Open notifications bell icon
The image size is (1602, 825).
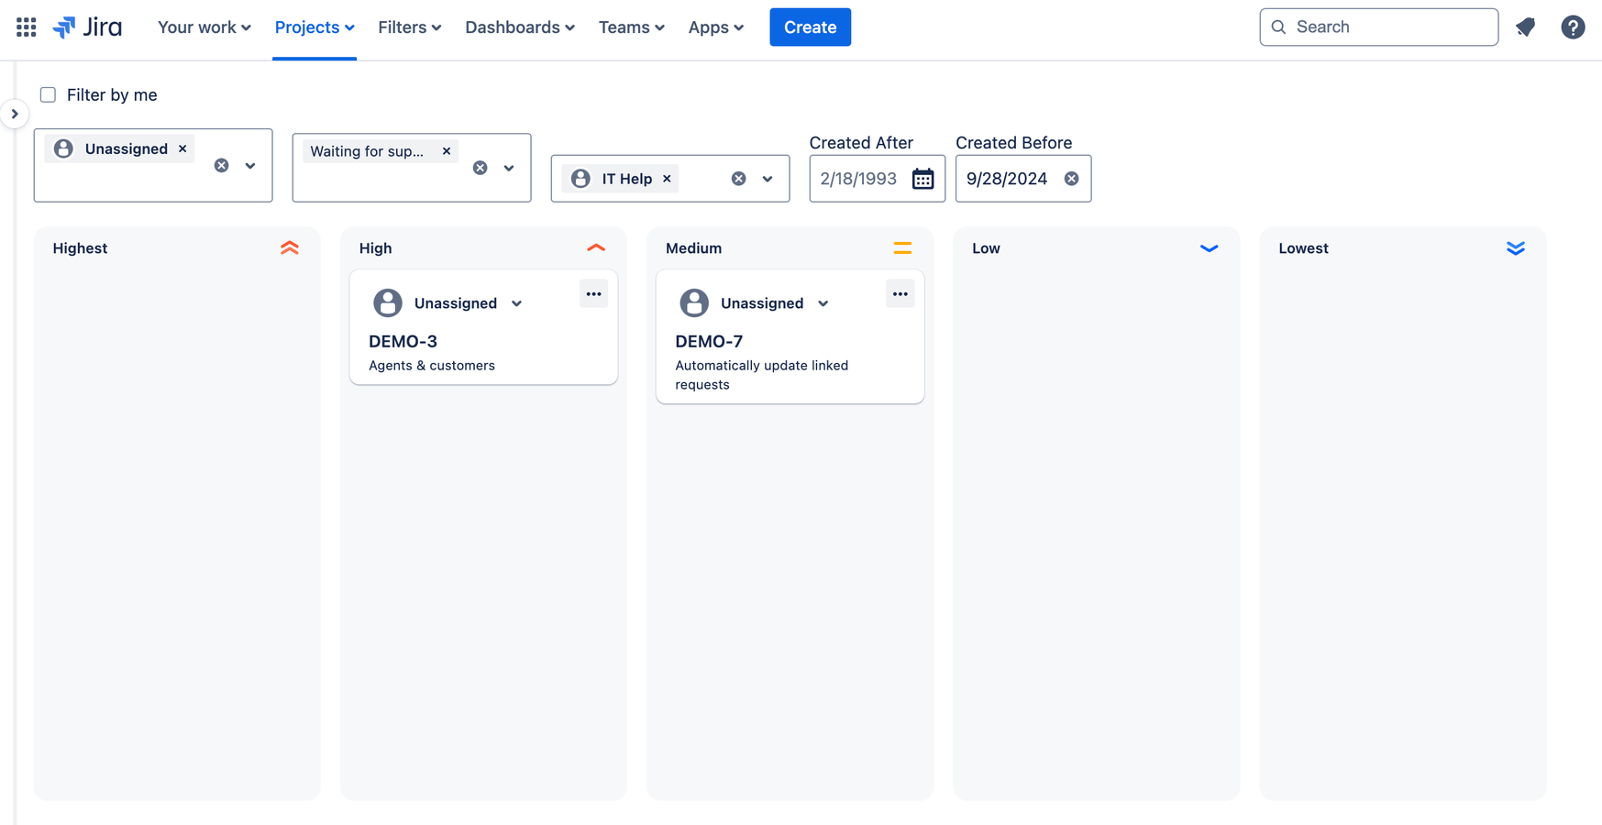(1525, 27)
